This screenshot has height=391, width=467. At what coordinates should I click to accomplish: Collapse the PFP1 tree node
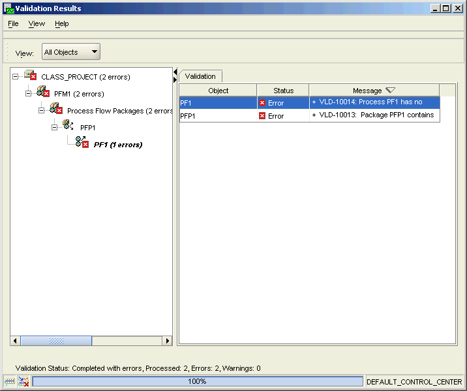pyautogui.click(x=55, y=127)
